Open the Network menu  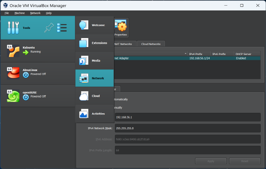point(35,13)
